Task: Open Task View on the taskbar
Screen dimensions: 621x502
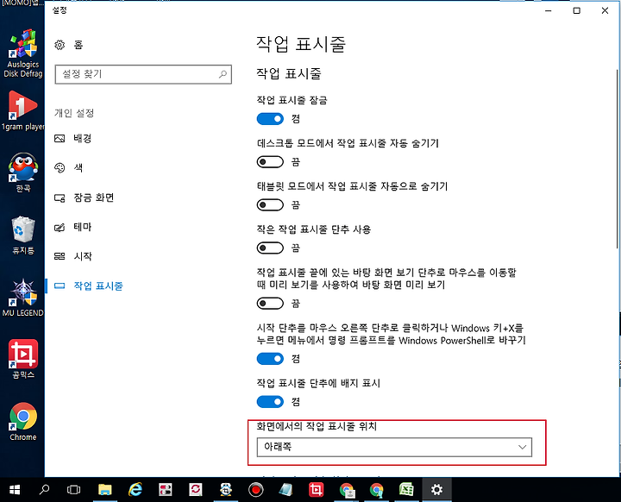Action: (73, 490)
